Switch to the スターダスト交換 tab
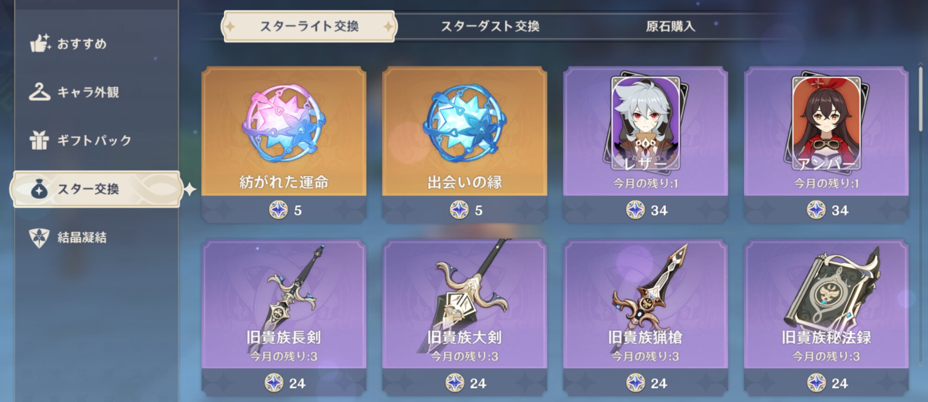 coord(490,26)
